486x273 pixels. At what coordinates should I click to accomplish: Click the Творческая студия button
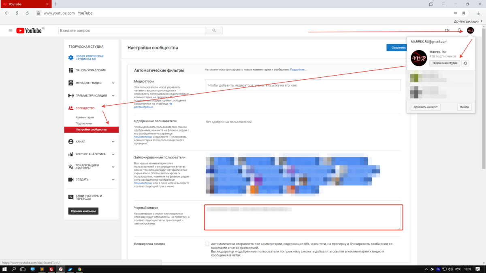click(445, 63)
